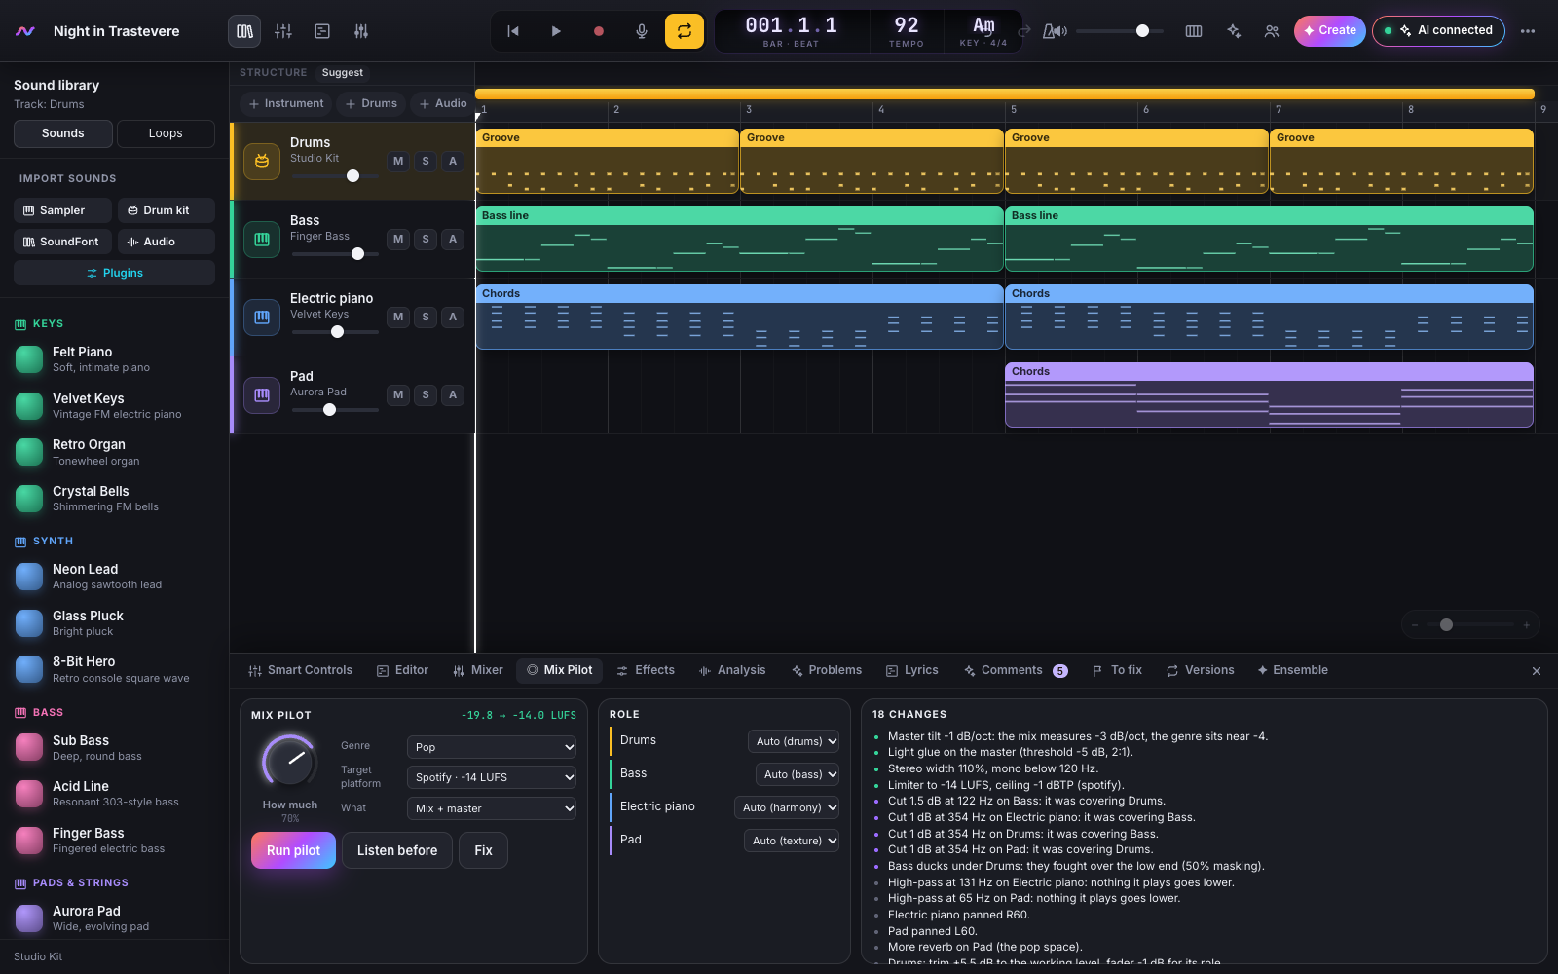Open the sound library panel icon
The image size is (1558, 974).
pos(244,31)
